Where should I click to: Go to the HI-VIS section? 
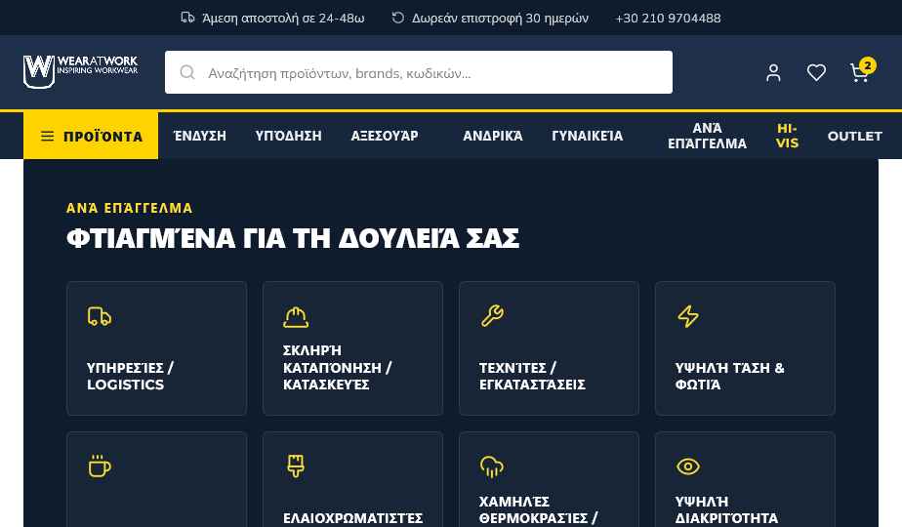[787, 136]
